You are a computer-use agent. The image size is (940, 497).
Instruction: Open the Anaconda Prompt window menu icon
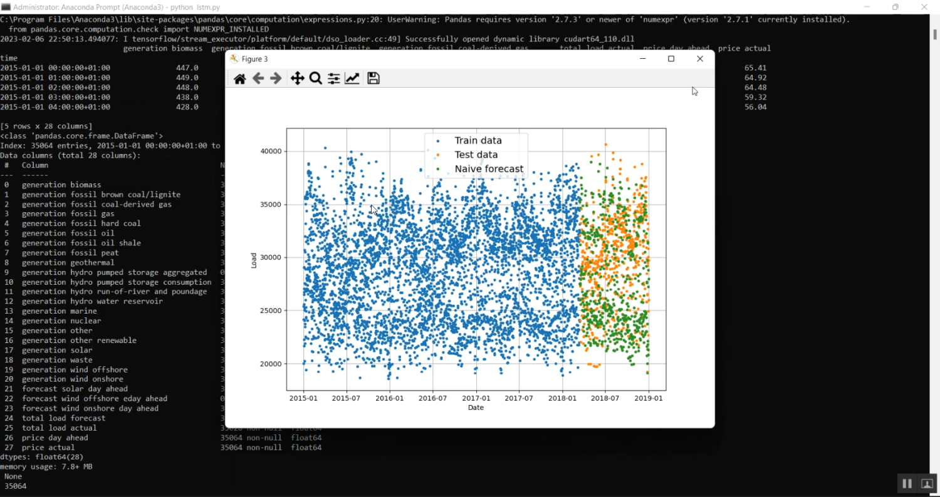(8, 7)
